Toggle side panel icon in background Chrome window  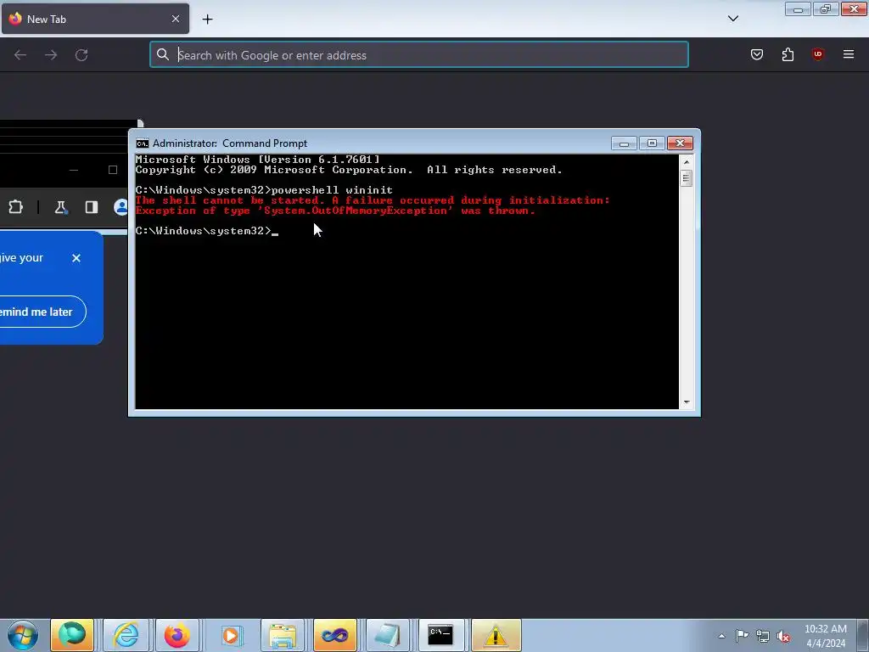coord(92,207)
